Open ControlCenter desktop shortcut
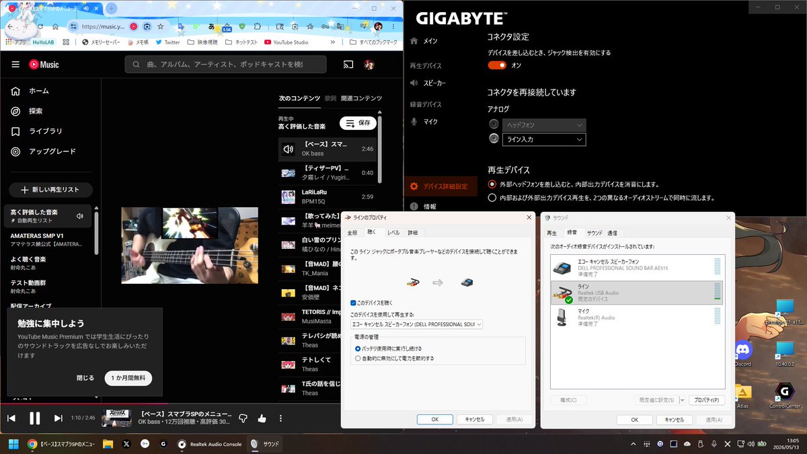 [784, 395]
